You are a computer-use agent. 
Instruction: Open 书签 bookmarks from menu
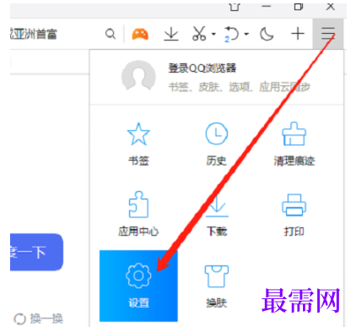[138, 144]
